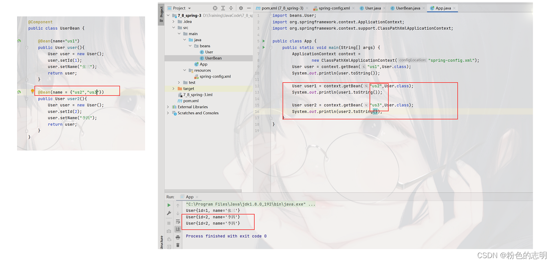
Task: Click the bean gutter icon beside us2 annotation line
Action: (x=19, y=92)
